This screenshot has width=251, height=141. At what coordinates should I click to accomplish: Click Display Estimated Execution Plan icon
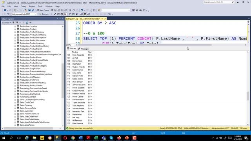pyautogui.click(x=58, y=14)
